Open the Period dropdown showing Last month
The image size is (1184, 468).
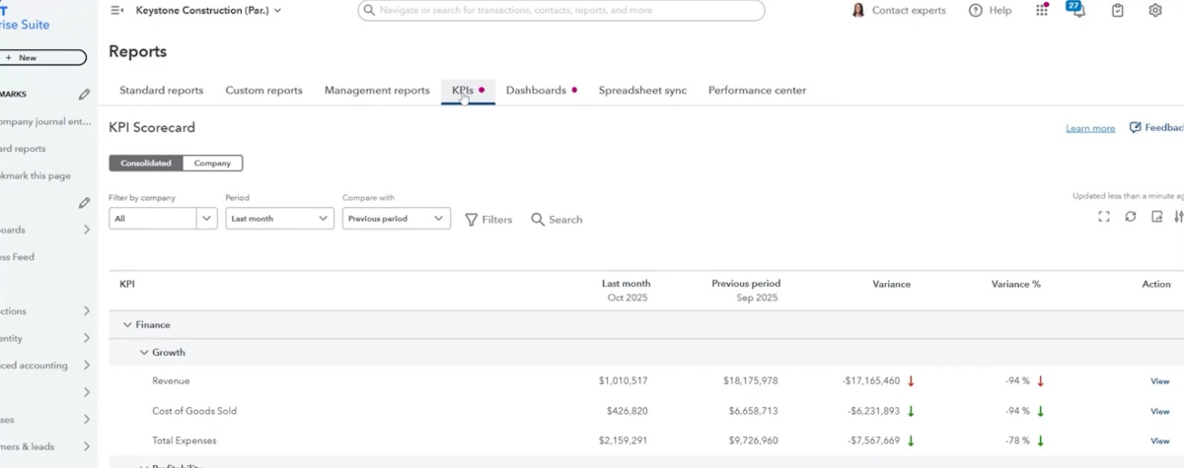(x=279, y=219)
